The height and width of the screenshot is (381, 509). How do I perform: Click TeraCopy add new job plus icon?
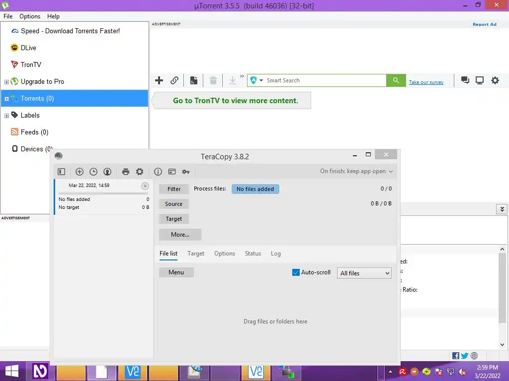point(79,172)
